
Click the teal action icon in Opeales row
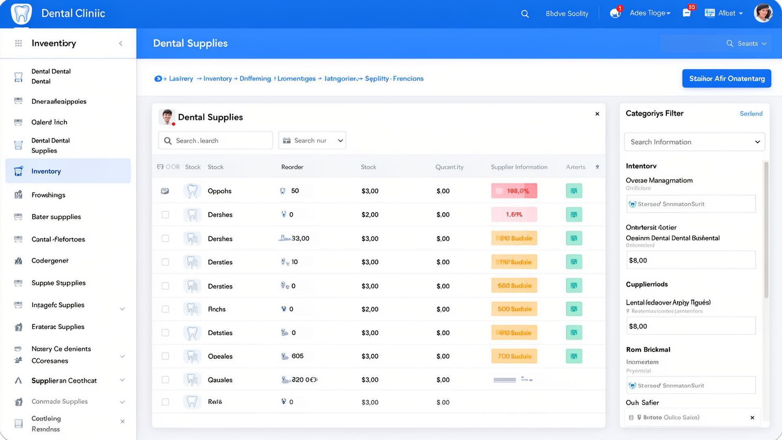574,356
